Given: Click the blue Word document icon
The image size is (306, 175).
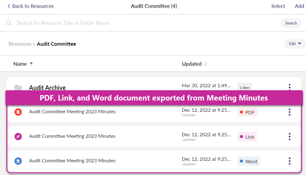Looking at the screenshot, I should [x=18, y=161].
